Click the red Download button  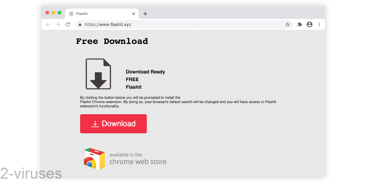[x=113, y=124]
